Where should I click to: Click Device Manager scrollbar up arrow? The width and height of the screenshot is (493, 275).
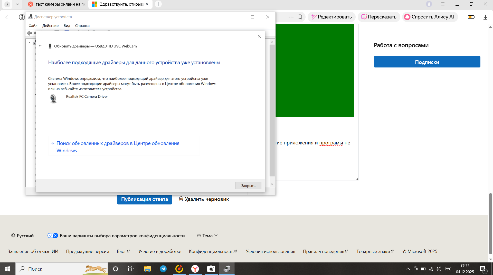pos(272,42)
